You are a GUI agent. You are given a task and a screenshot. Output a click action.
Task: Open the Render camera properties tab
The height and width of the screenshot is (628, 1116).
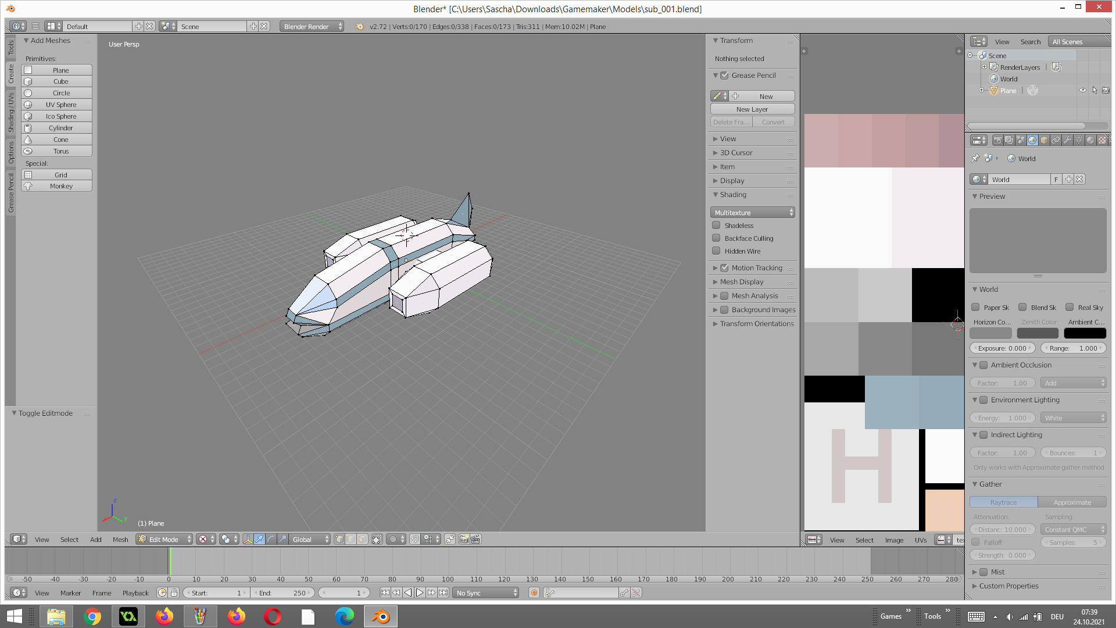(x=997, y=140)
